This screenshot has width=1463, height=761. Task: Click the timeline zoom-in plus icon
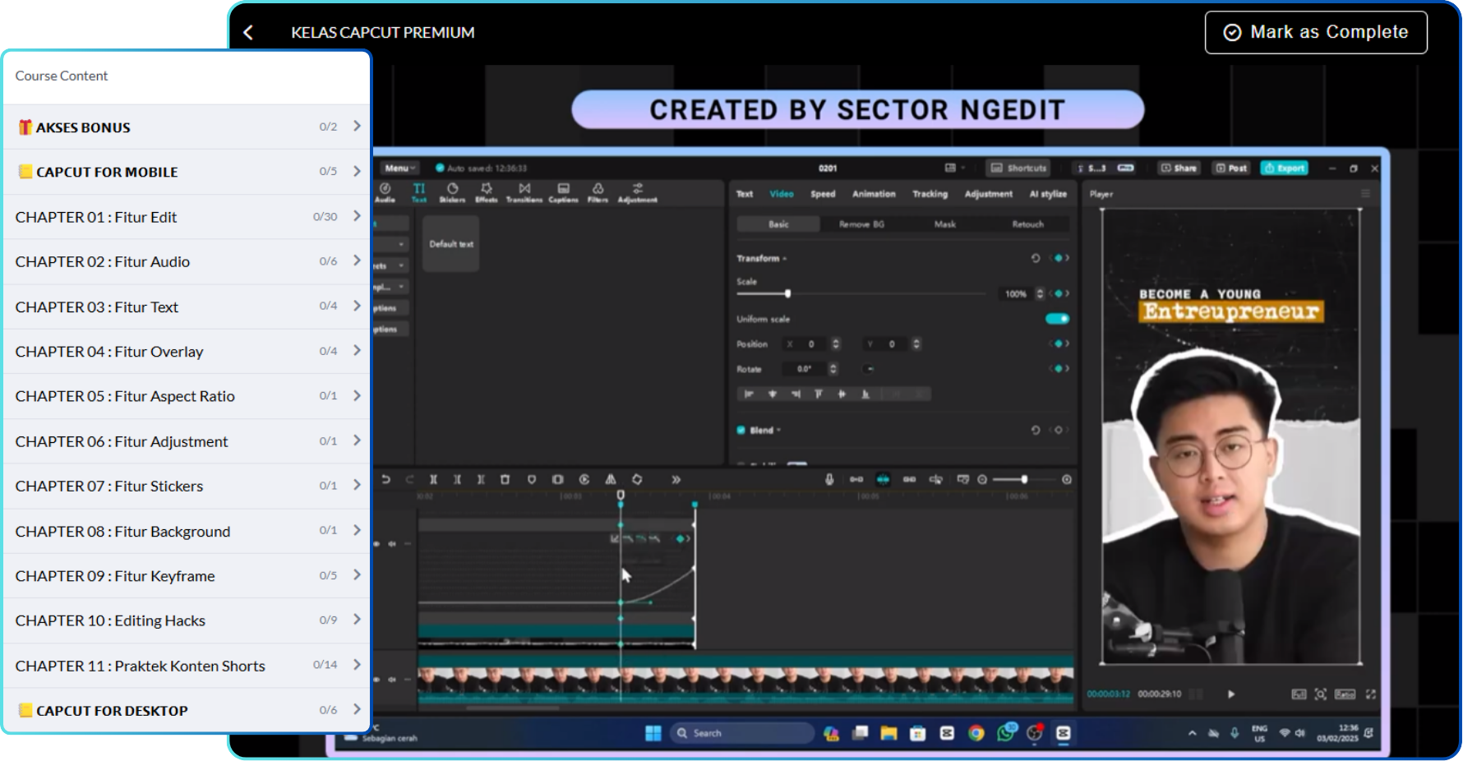(1067, 479)
